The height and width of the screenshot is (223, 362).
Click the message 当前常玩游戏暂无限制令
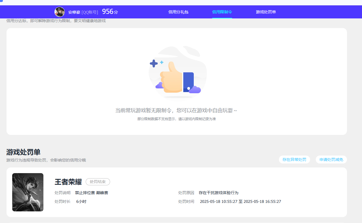176,111
